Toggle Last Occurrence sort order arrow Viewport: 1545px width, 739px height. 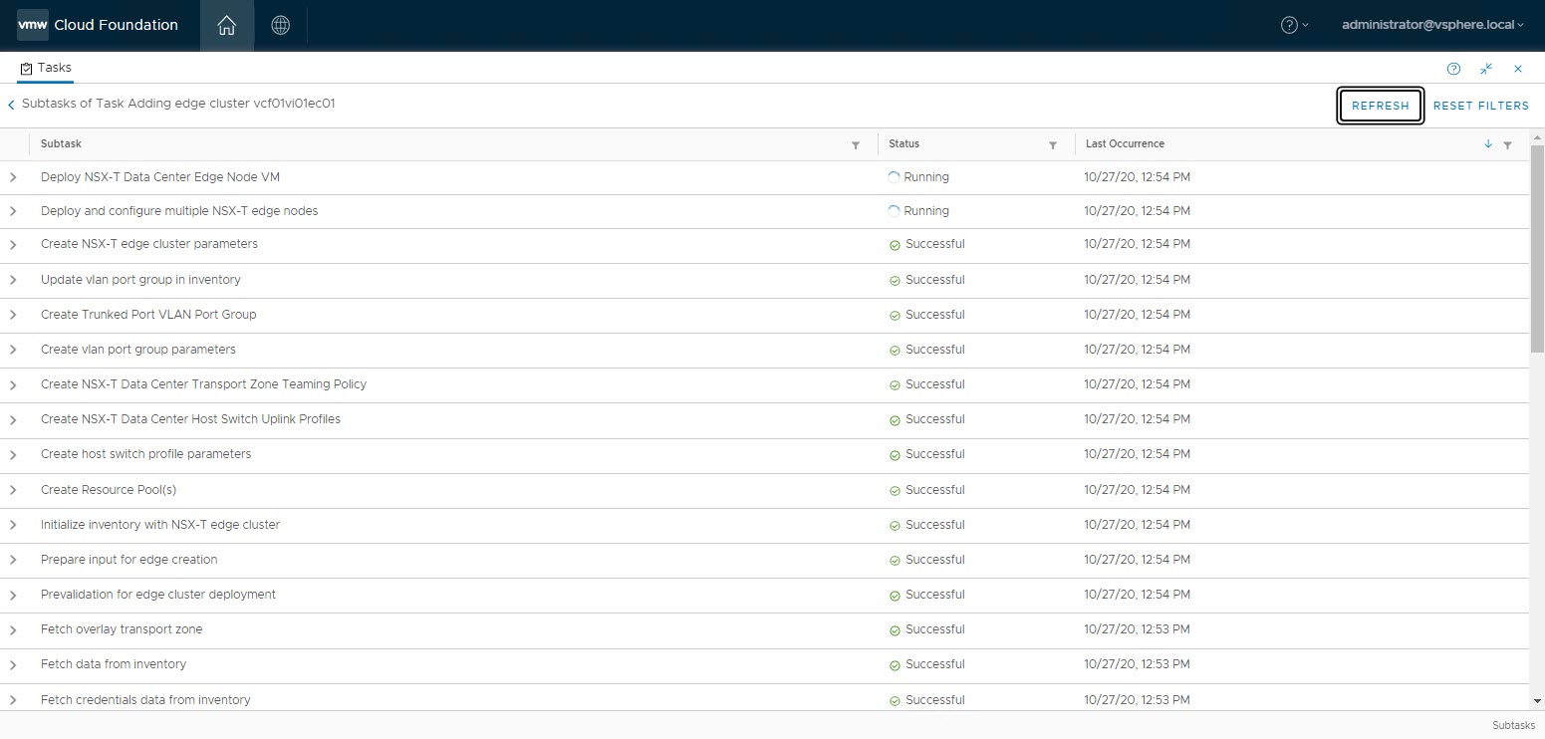point(1488,144)
